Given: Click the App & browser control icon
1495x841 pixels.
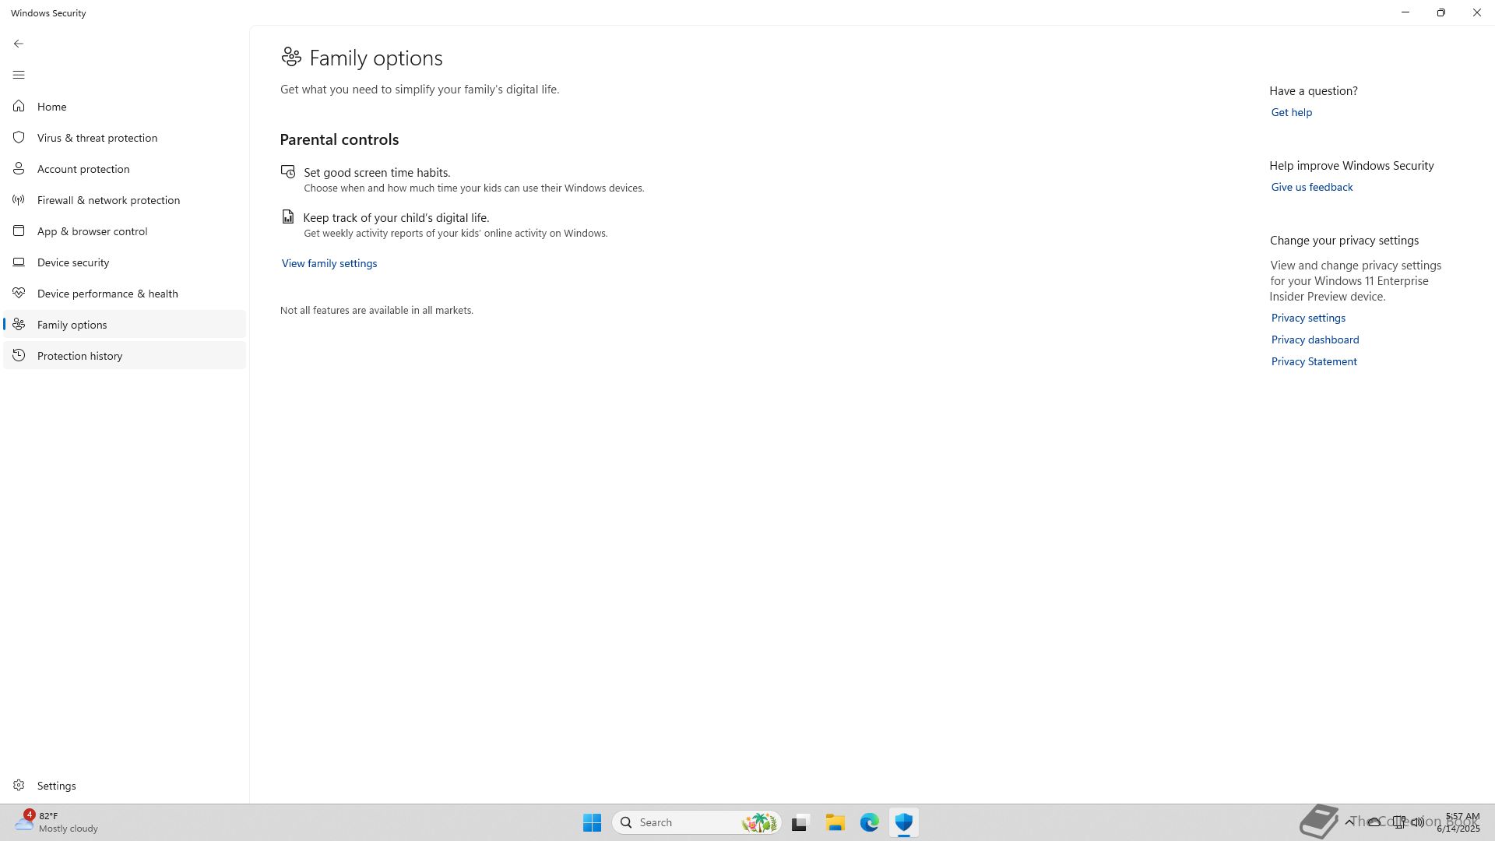Looking at the screenshot, I should [x=19, y=231].
